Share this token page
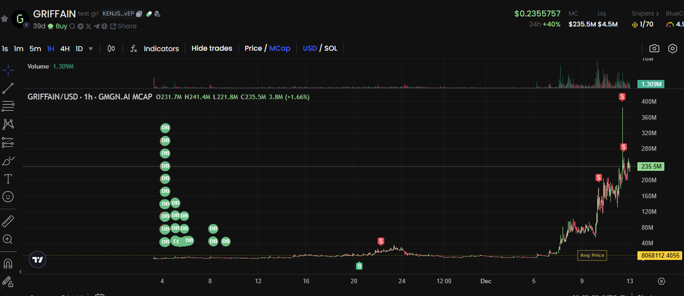Viewport: 684px width, 296px height. pos(123,26)
